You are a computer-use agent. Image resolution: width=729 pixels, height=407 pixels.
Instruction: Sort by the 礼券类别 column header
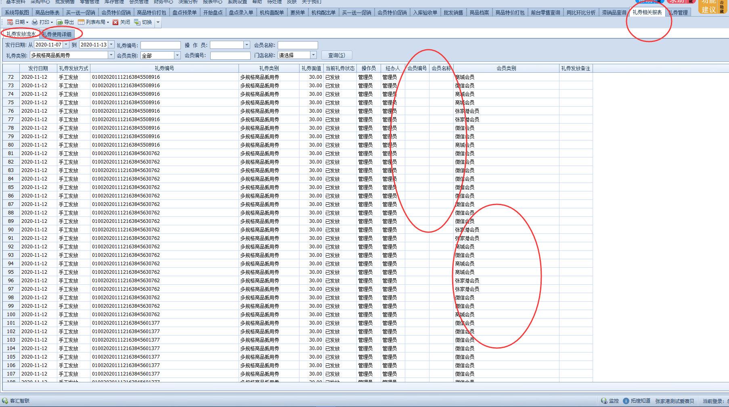(269, 68)
